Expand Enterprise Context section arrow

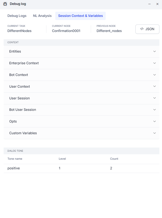pyautogui.click(x=155, y=63)
